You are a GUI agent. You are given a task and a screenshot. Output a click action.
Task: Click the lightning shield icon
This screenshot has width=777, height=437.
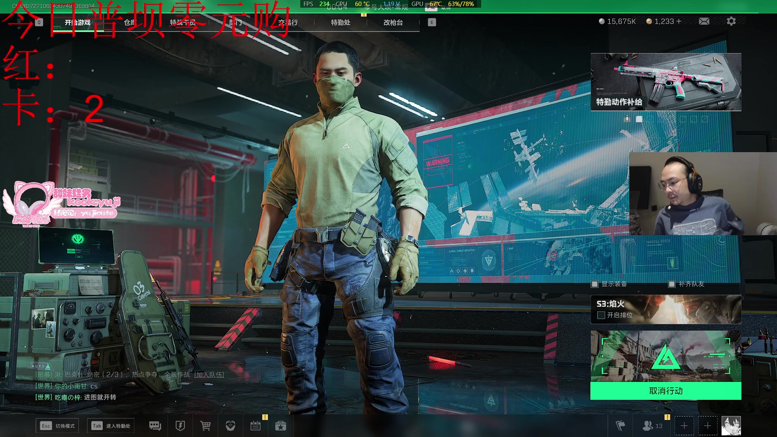click(180, 426)
